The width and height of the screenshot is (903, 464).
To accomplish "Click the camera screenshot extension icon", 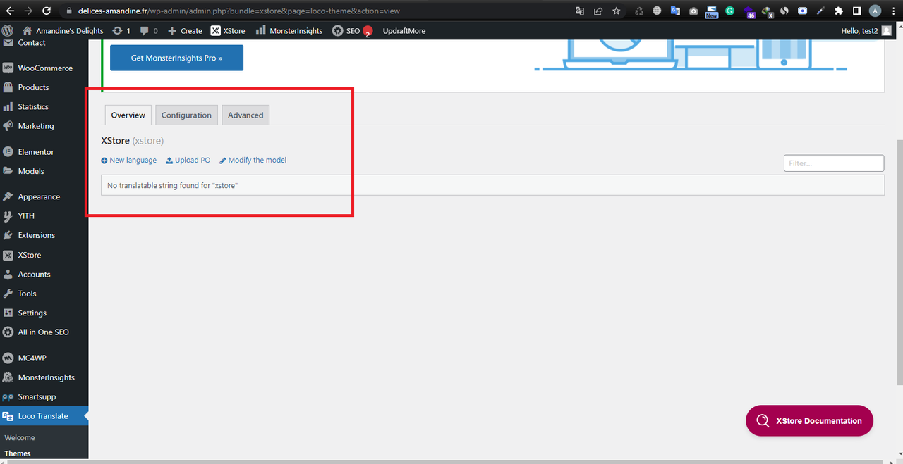I will (x=693, y=11).
